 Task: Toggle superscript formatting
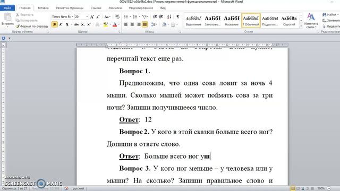[89, 24]
